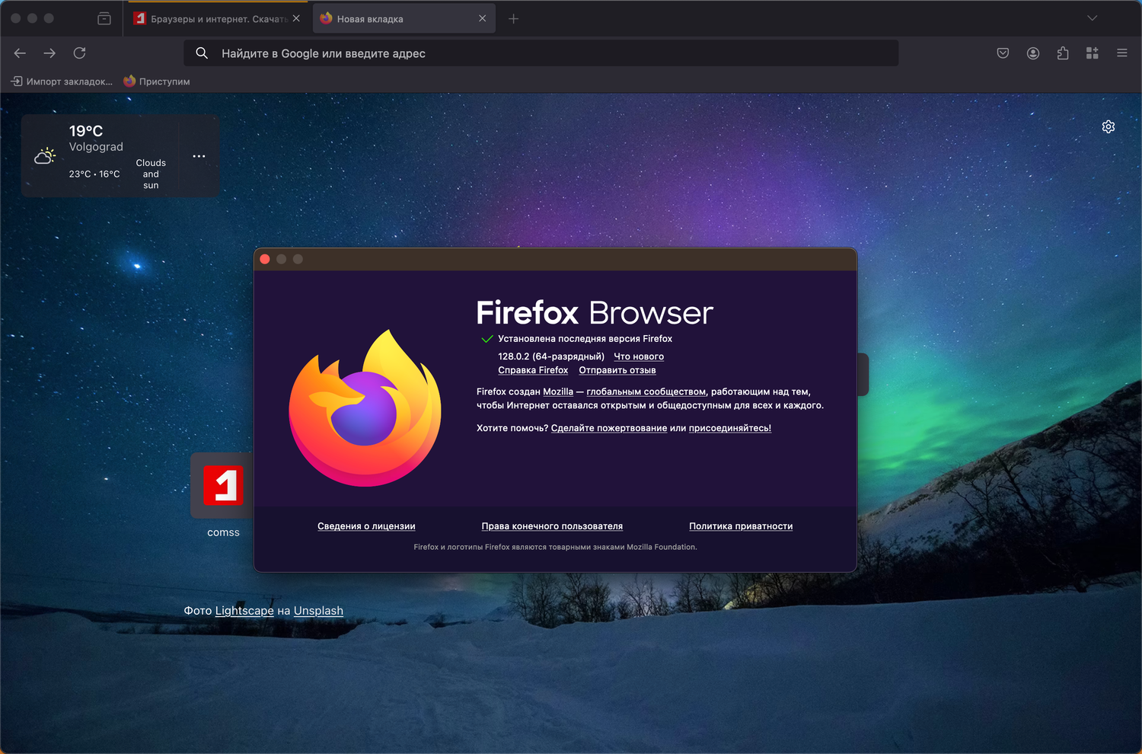Open the Политика приватности link
Viewport: 1142px width, 754px height.
(741, 526)
